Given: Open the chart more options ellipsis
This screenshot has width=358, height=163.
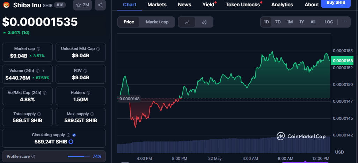Looking at the screenshot, I should [x=345, y=22].
